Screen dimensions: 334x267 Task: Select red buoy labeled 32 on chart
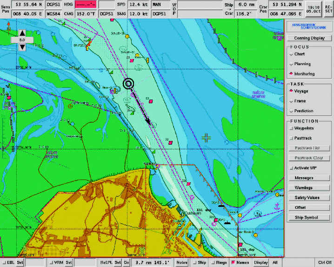point(170,143)
